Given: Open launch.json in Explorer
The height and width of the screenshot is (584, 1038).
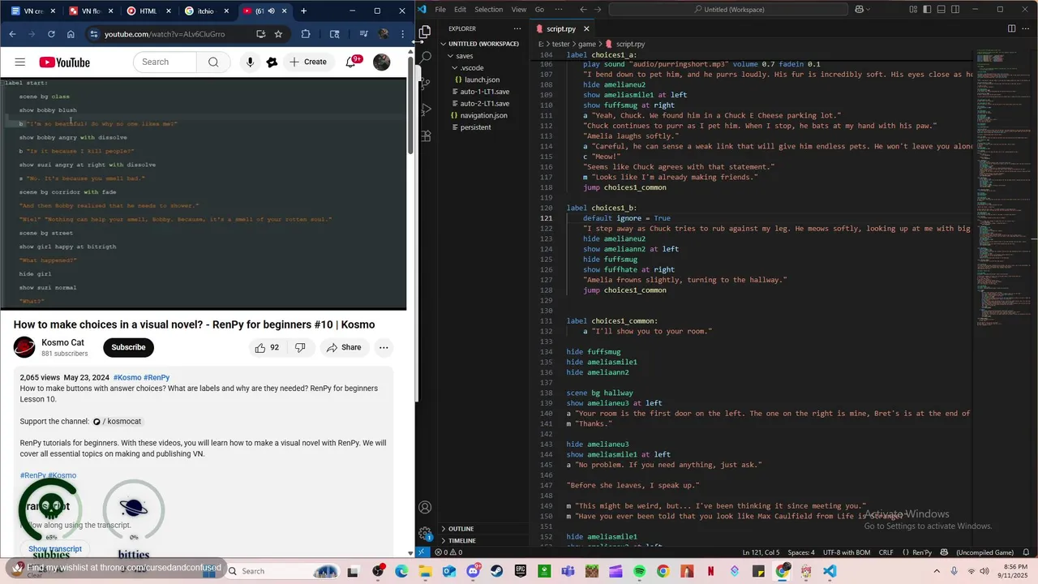Looking at the screenshot, I should 482,79.
